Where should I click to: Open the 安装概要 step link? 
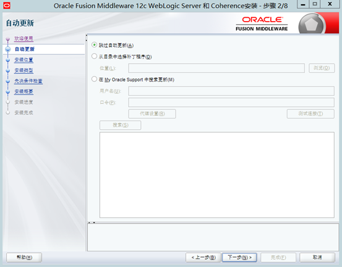(x=24, y=91)
